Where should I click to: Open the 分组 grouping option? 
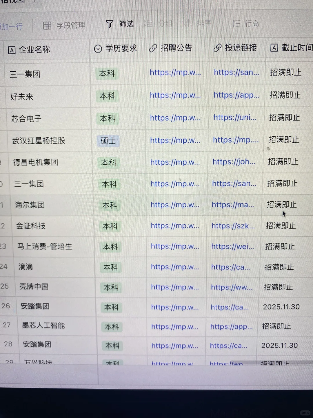click(x=159, y=24)
